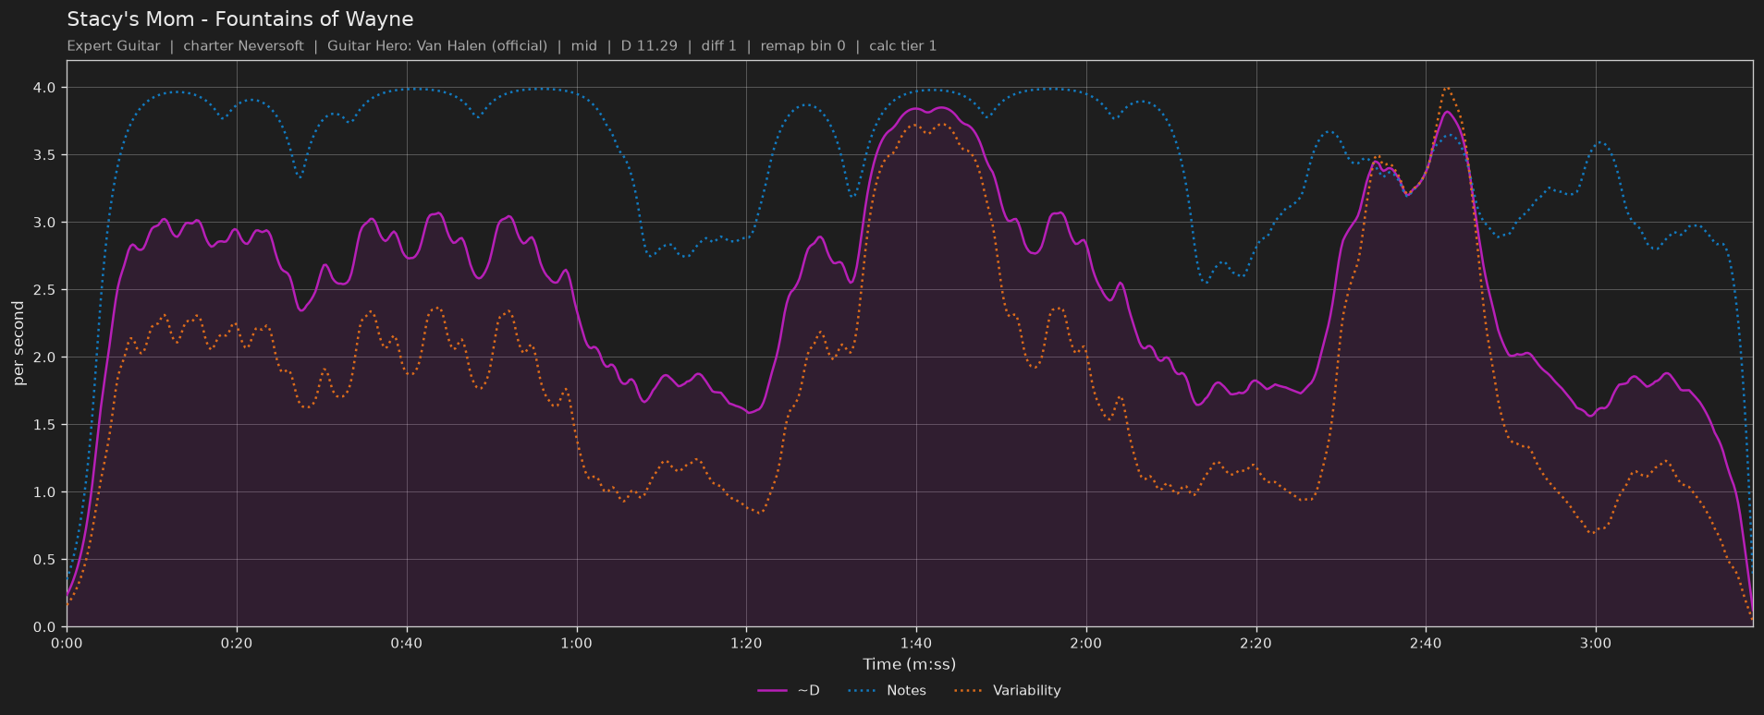Screen dimensions: 1764x715
Task: Click the "0.5" y-axis tick label
Action: tap(45, 560)
